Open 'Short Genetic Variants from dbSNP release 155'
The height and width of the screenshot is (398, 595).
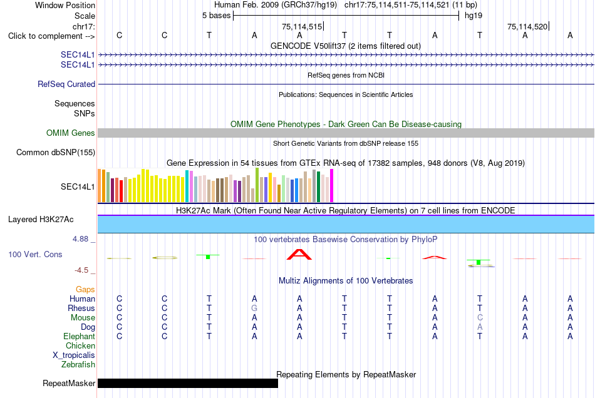click(x=346, y=143)
